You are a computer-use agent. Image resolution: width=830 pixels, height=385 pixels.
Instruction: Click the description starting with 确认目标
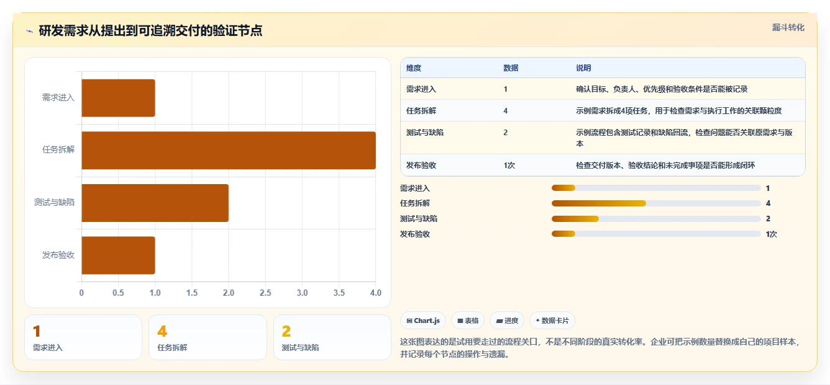[x=662, y=89]
